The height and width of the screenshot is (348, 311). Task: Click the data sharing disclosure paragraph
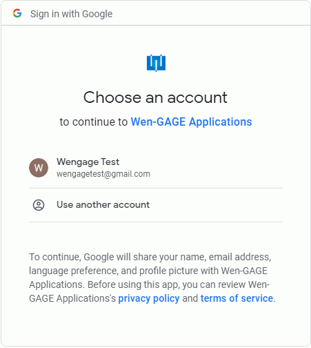pyautogui.click(x=152, y=278)
